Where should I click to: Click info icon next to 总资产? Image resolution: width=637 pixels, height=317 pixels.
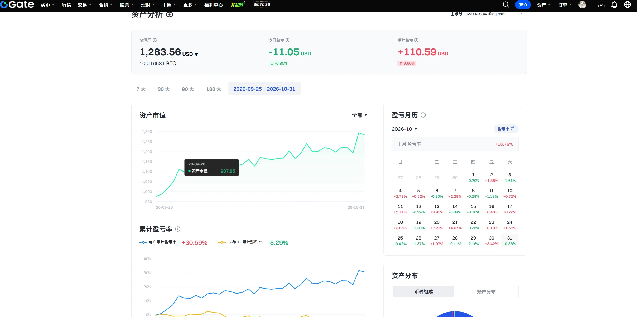[x=155, y=40]
